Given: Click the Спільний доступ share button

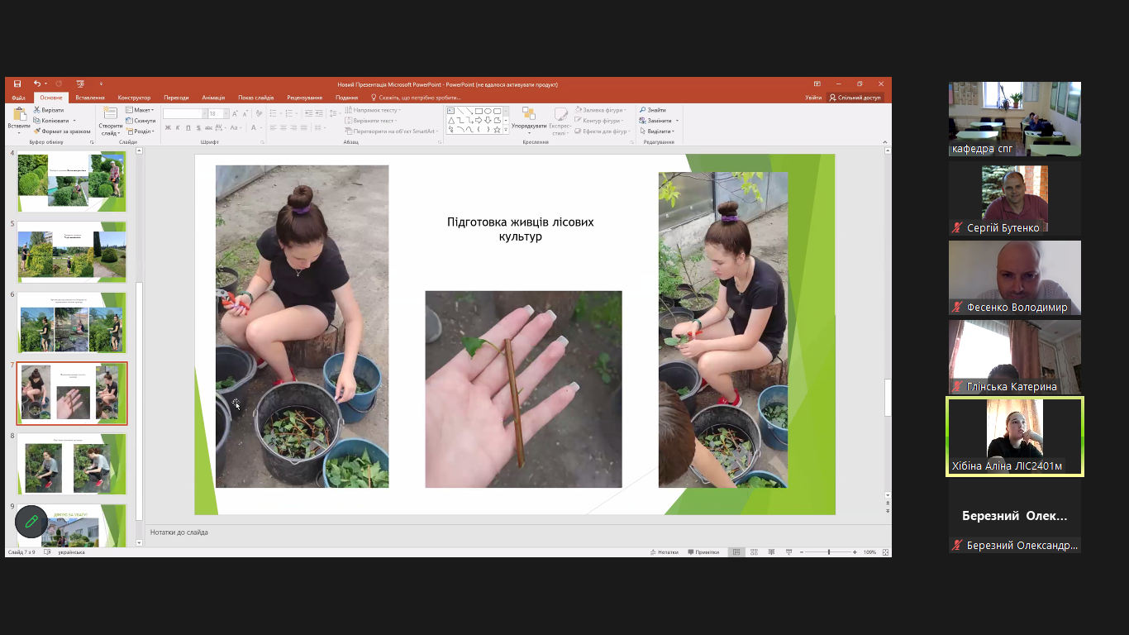Looking at the screenshot, I should point(855,98).
